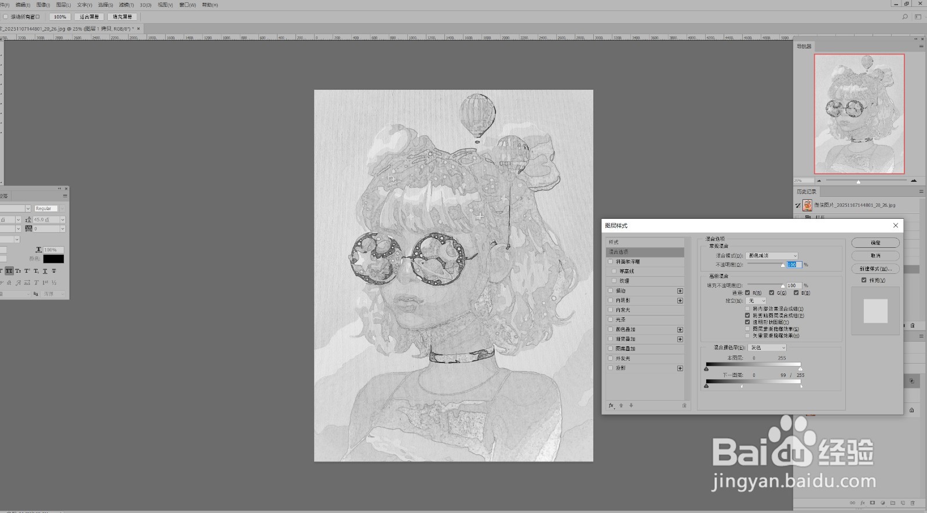
Task: Uncheck the G(G) channel checkbox
Action: 772,293
